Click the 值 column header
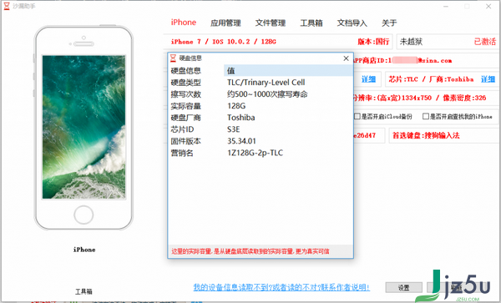 tap(288, 71)
